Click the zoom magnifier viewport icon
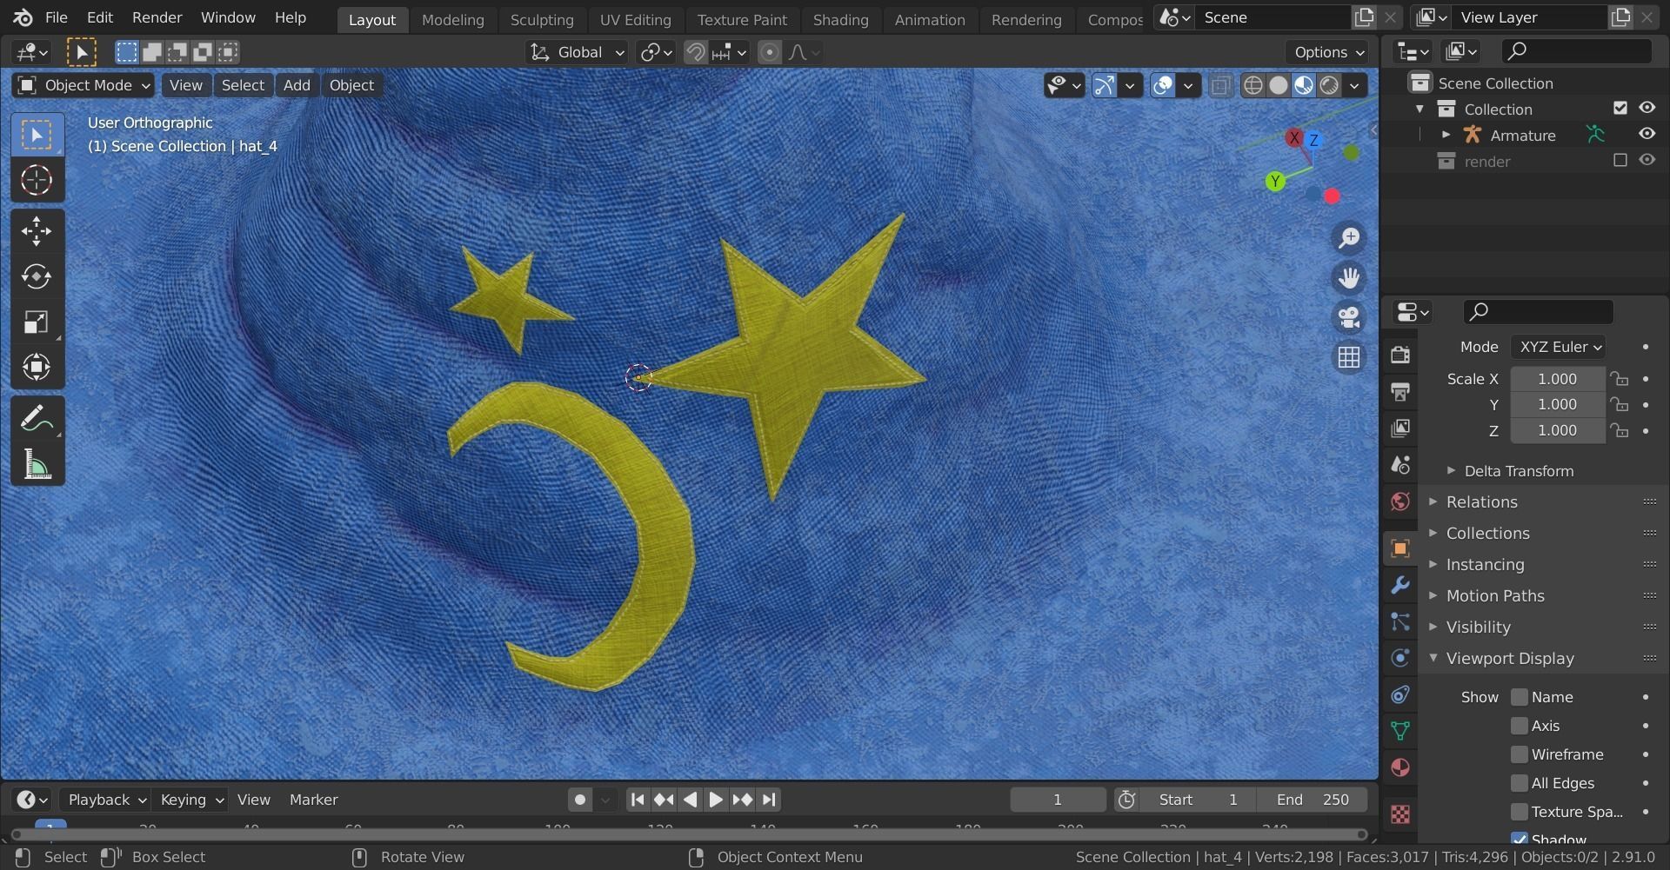1670x870 pixels. pos(1349,238)
